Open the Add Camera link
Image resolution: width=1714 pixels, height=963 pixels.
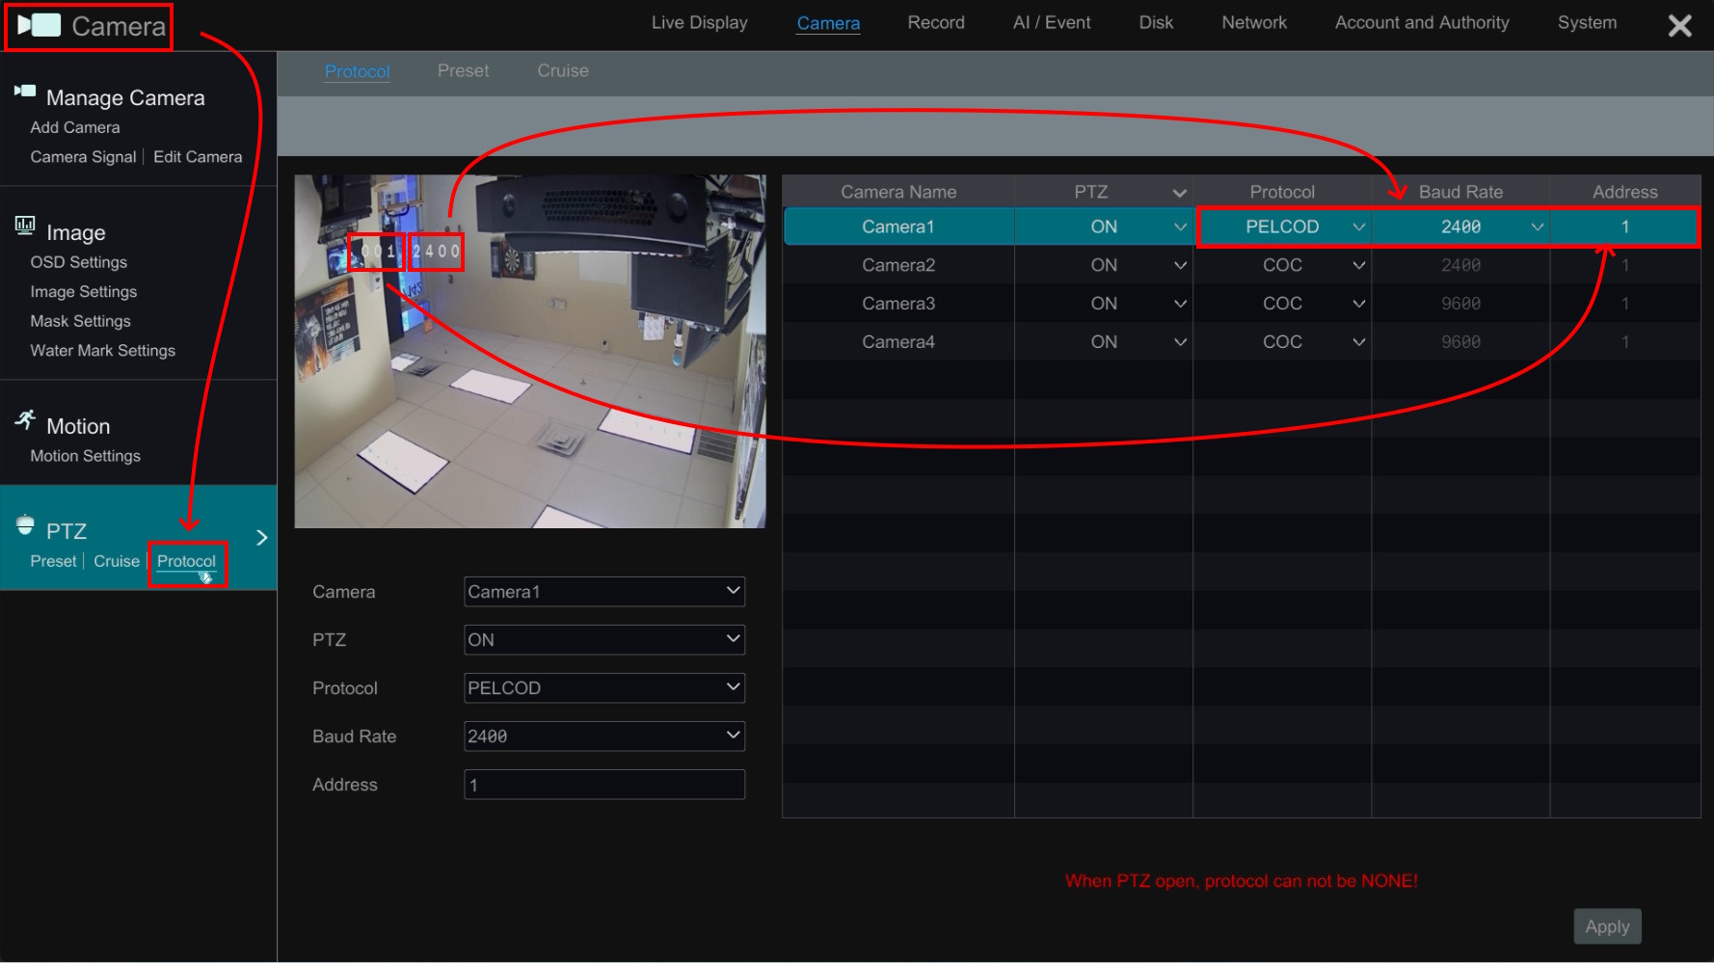(x=75, y=127)
